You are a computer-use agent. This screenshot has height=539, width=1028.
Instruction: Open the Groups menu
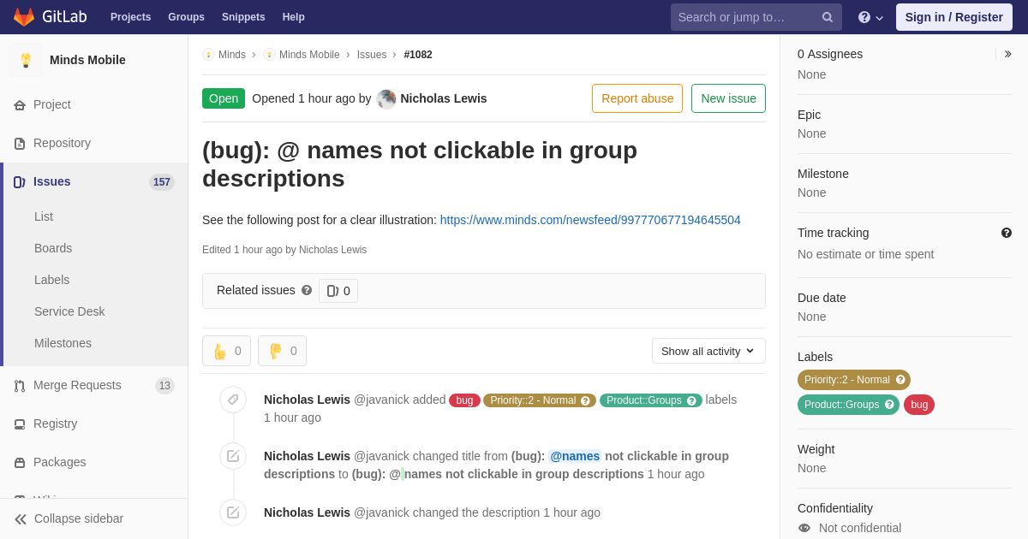coord(186,17)
